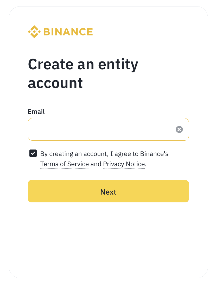Clear the Email field with the X icon
The image size is (216, 286).
(179, 129)
